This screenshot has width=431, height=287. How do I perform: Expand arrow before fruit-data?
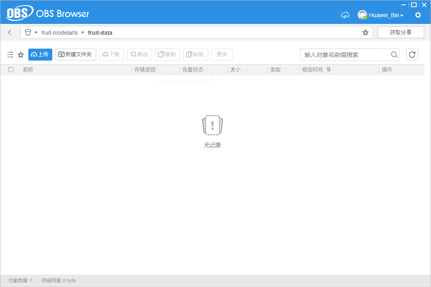tap(83, 32)
